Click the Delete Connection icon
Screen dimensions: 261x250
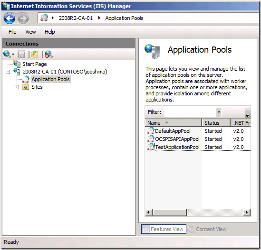coord(49,54)
